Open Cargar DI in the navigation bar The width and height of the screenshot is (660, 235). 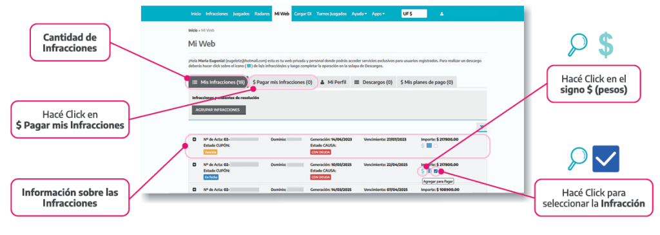303,14
